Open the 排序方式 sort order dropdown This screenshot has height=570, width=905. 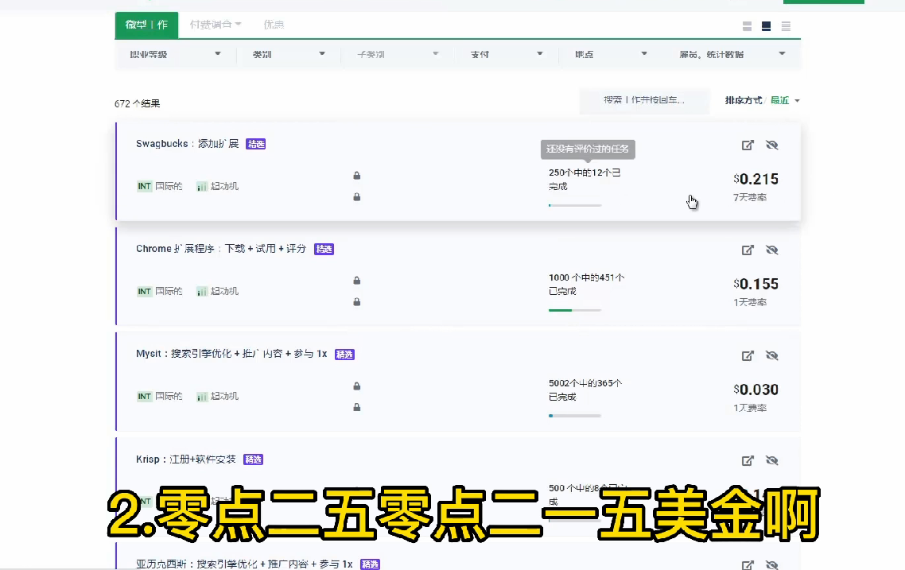tap(762, 100)
